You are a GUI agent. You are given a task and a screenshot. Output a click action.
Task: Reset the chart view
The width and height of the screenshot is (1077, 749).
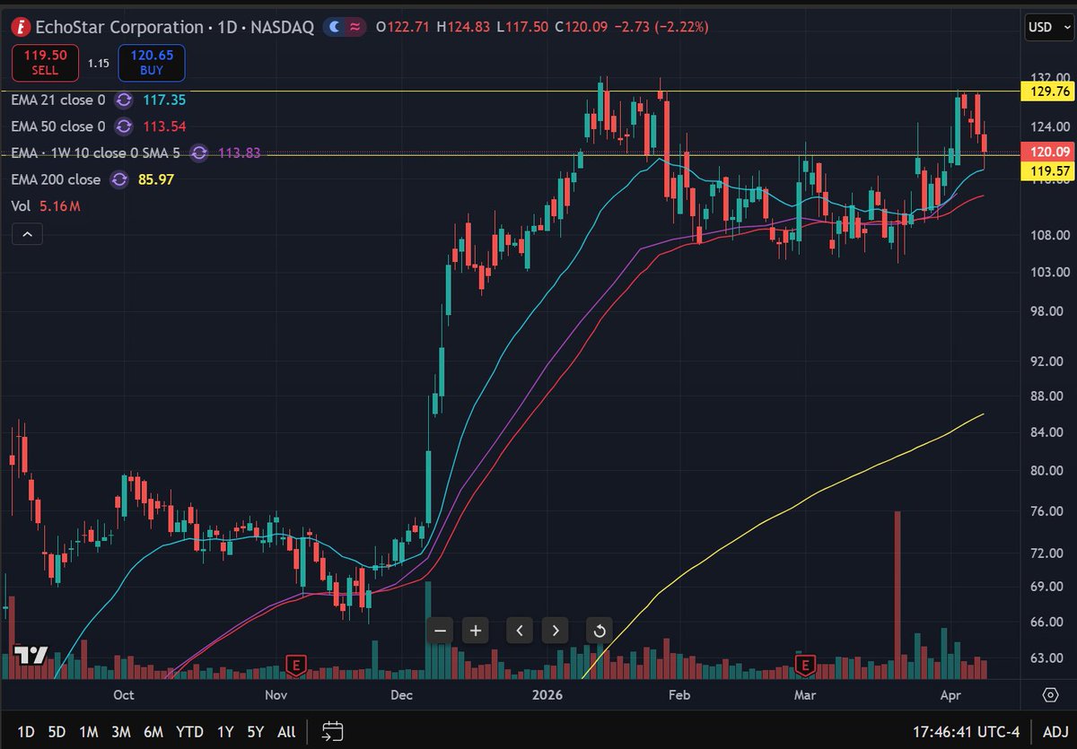coord(600,631)
